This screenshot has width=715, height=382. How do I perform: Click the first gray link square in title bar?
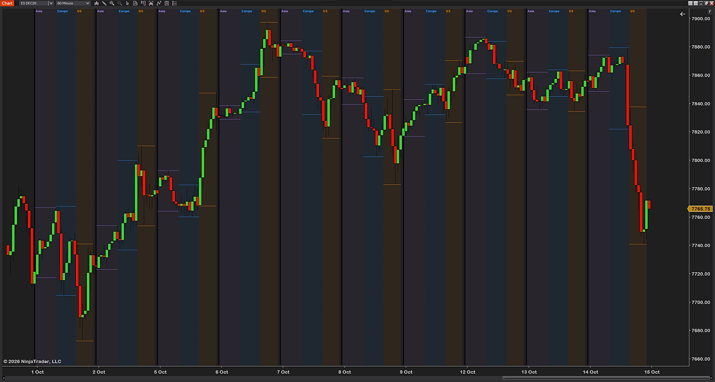(691, 3)
